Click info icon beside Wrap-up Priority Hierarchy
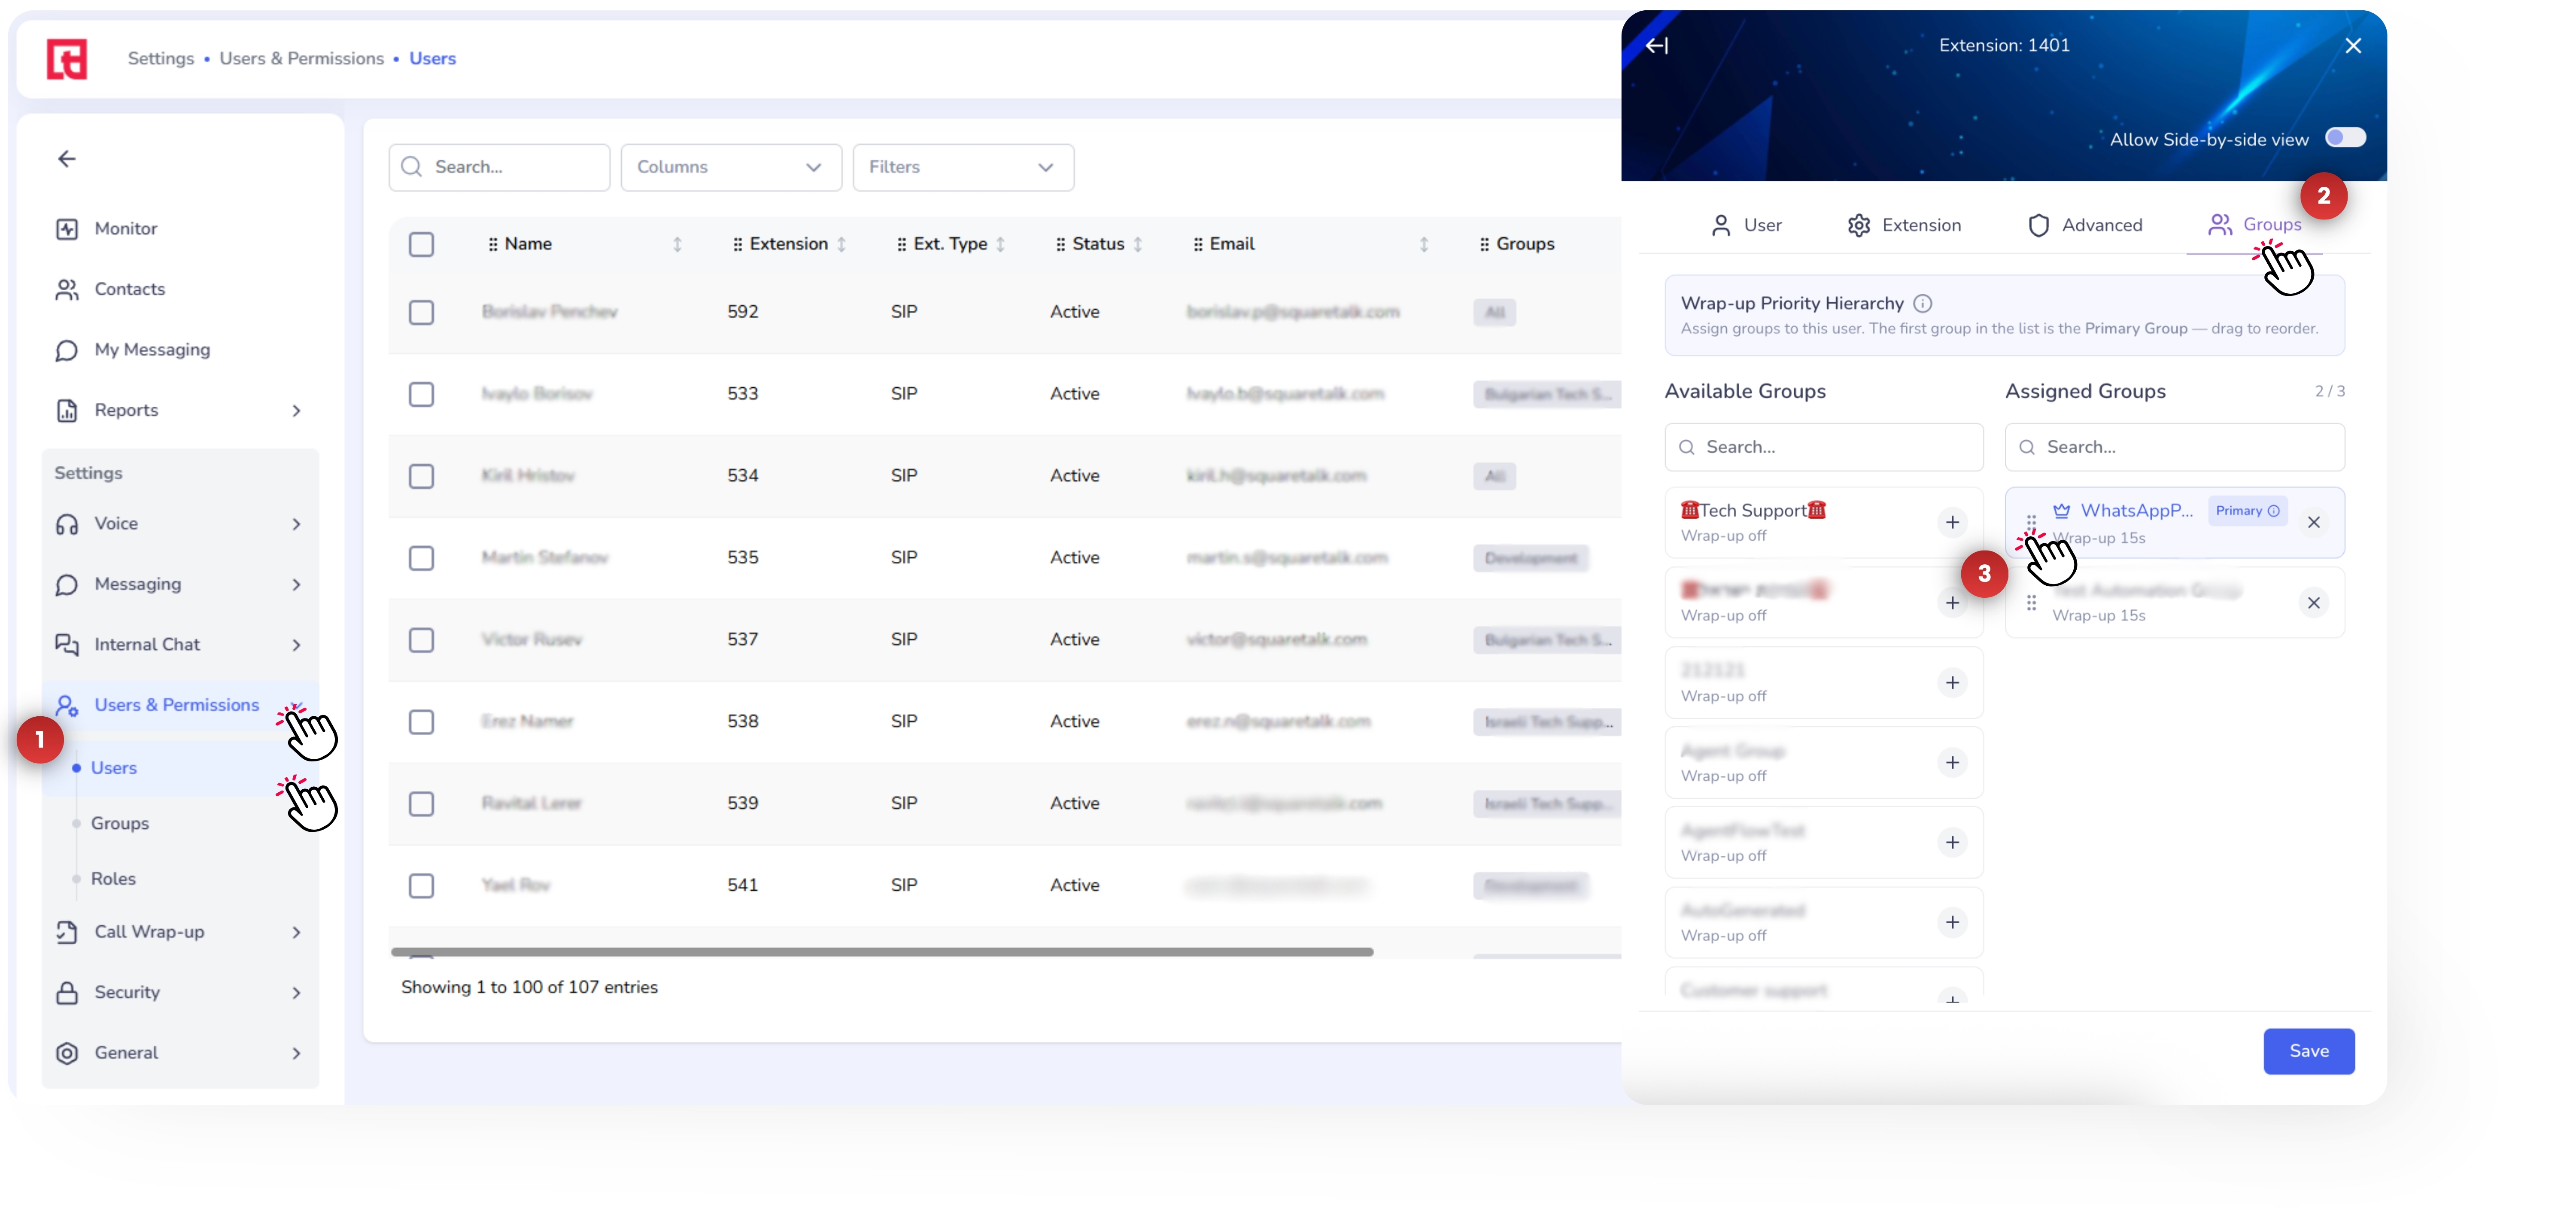Viewport: 2576px width, 1208px height. coord(1922,303)
